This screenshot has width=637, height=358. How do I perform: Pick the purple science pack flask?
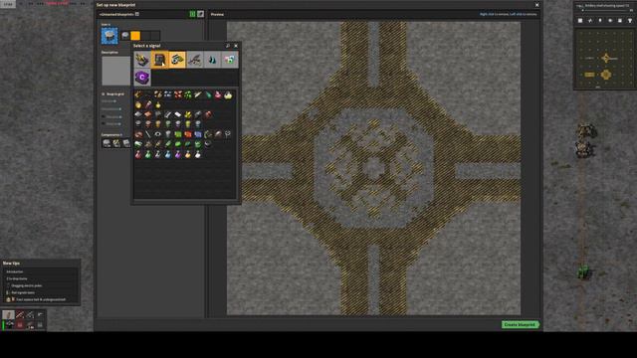point(178,154)
